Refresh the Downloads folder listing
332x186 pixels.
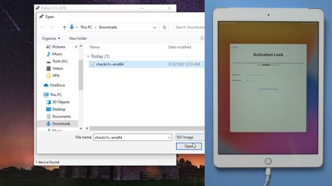pyautogui.click(x=164, y=27)
